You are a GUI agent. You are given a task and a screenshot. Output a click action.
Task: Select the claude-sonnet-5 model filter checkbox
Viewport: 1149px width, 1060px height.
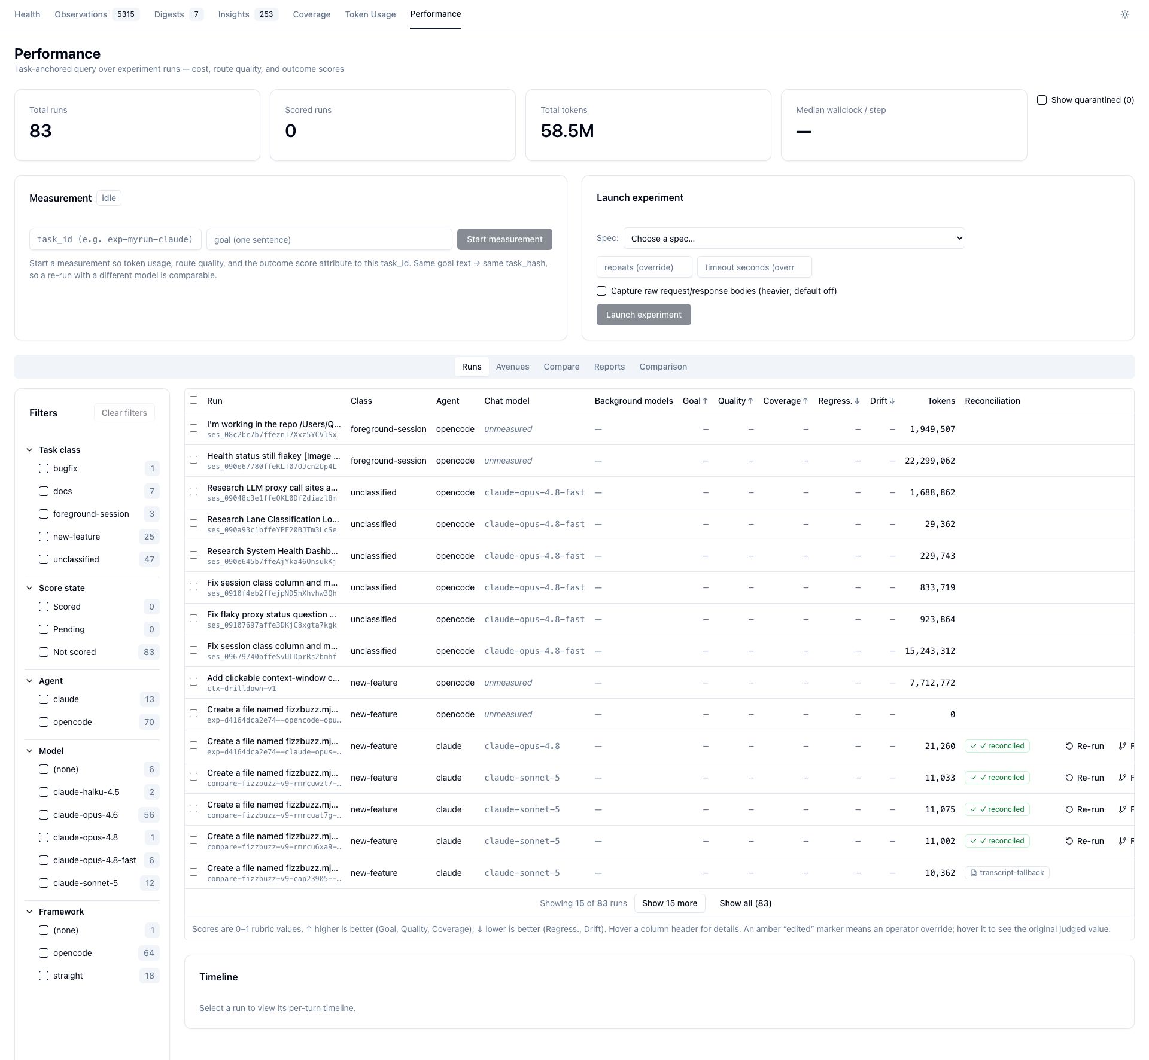(x=44, y=883)
